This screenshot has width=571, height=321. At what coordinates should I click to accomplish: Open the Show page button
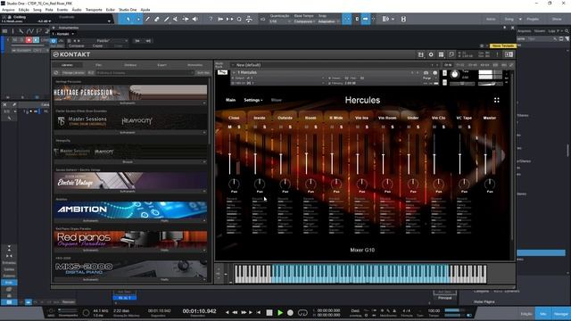point(557,19)
